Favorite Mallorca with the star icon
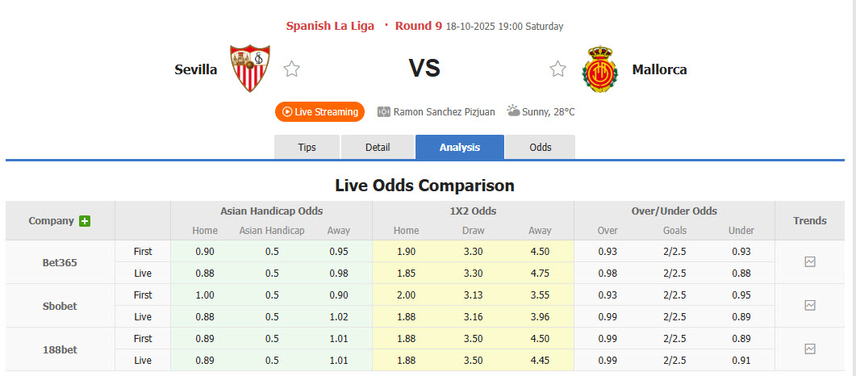 click(557, 69)
